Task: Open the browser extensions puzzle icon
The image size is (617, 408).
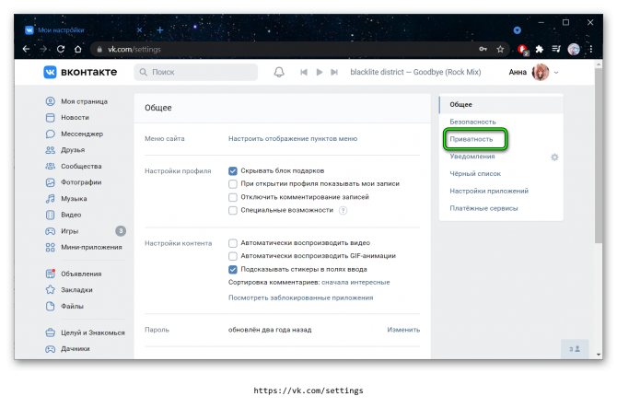Action: tap(540, 49)
